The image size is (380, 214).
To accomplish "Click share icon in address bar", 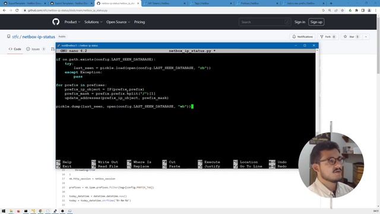I will click(336, 11).
